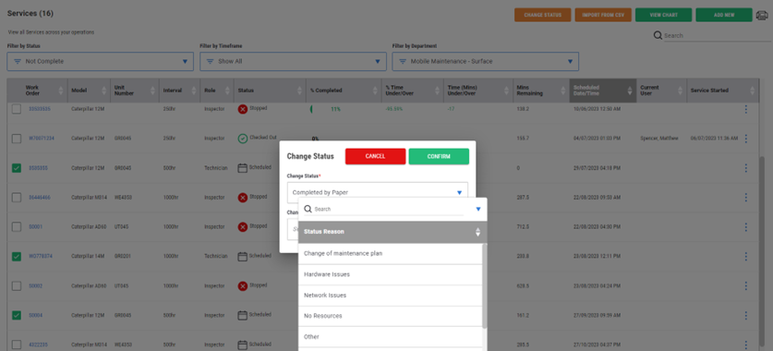Click the CONFIRM button in Change Status

tap(439, 156)
